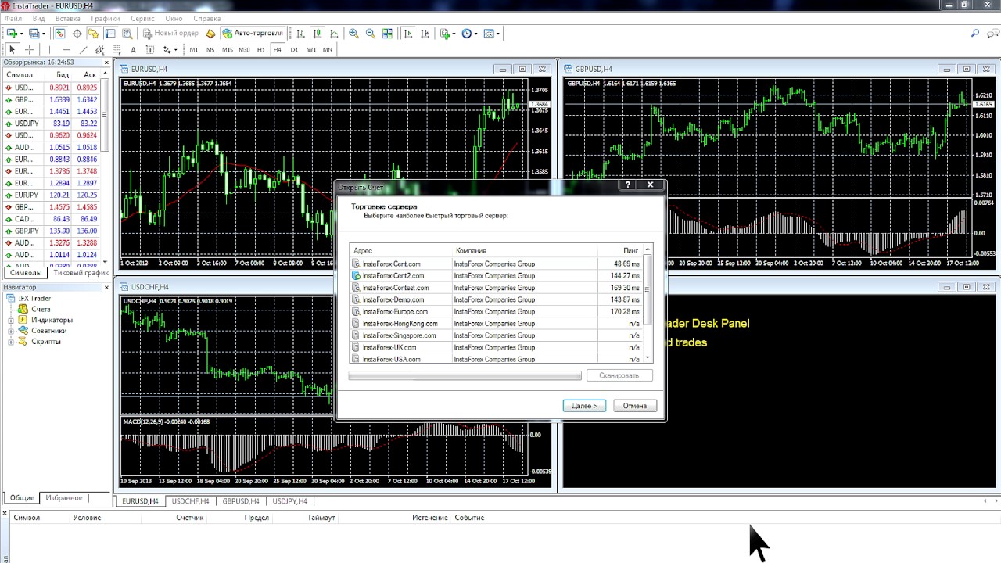Select the Trendline drawing tool
Screen dimensions: 1001x563
(83, 50)
